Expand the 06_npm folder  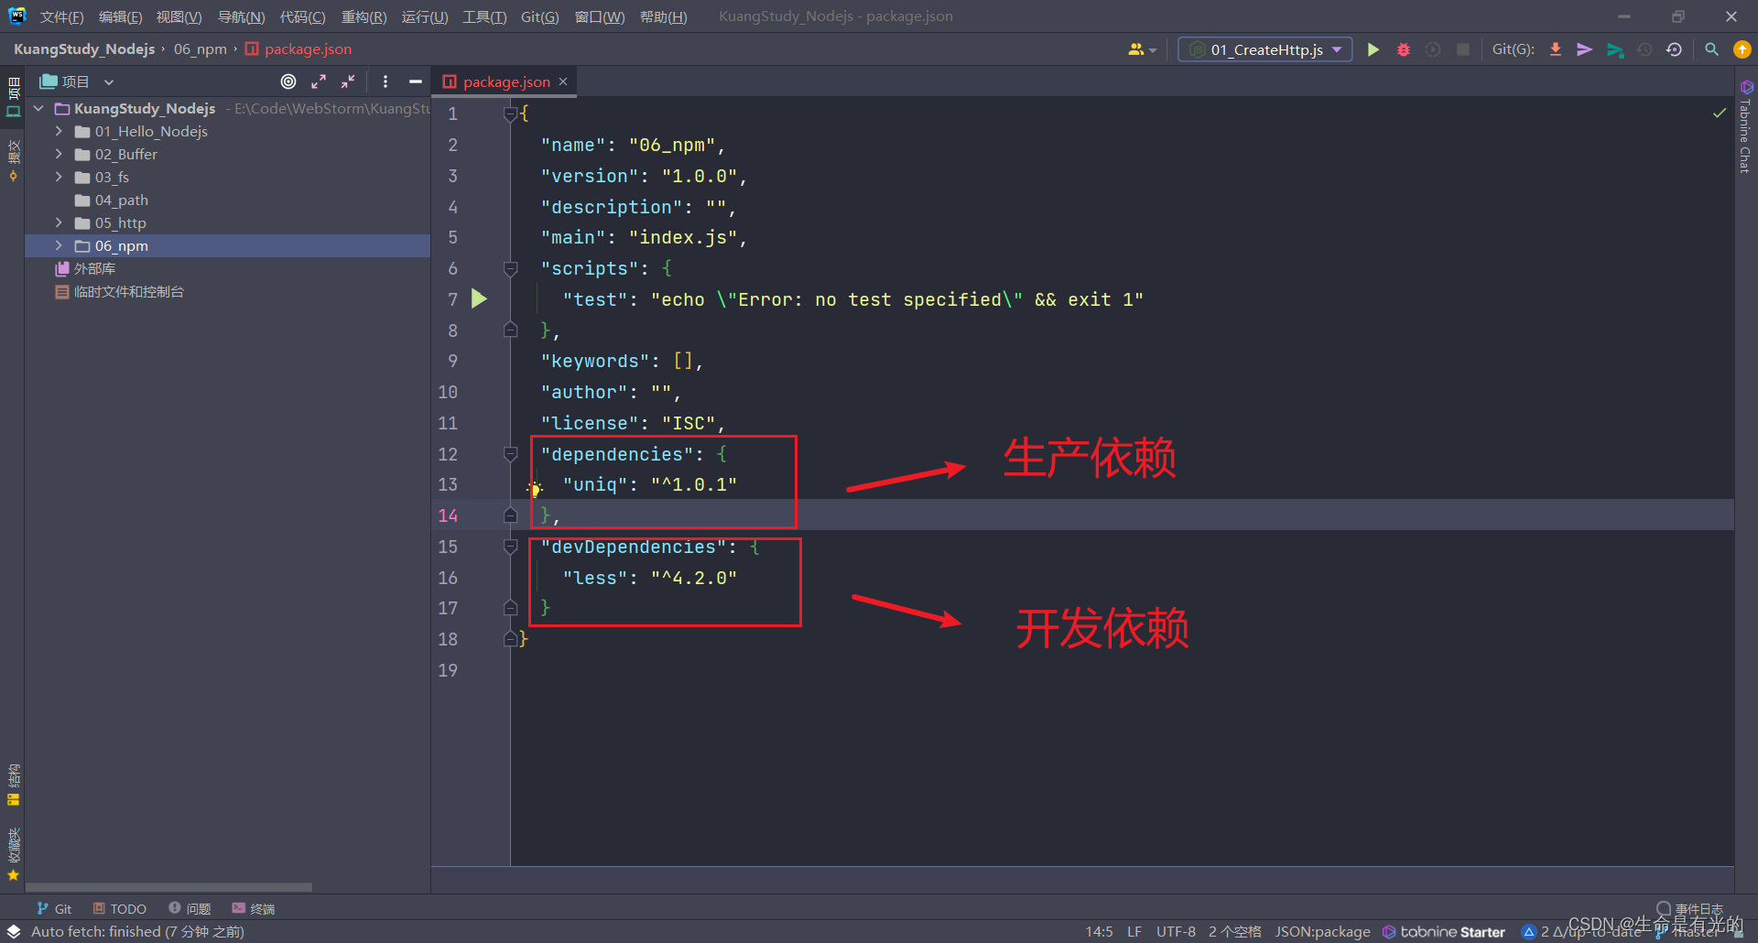(x=60, y=245)
